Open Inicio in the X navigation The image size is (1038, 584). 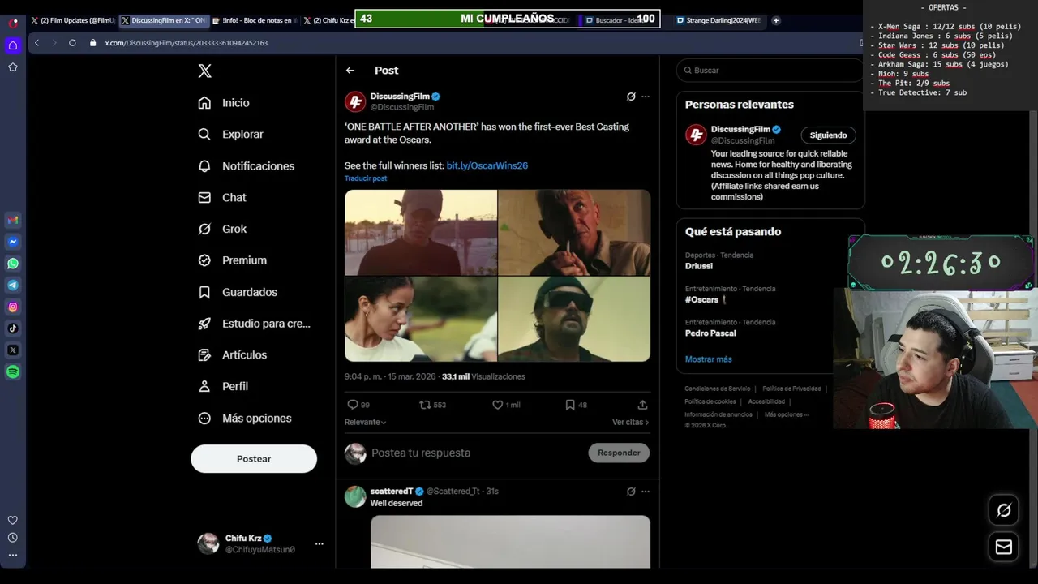[224, 103]
